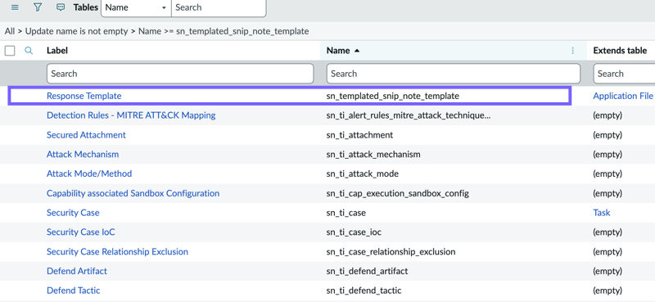The width and height of the screenshot is (655, 302).
Task: Open the Application File extends link
Action: click(623, 96)
